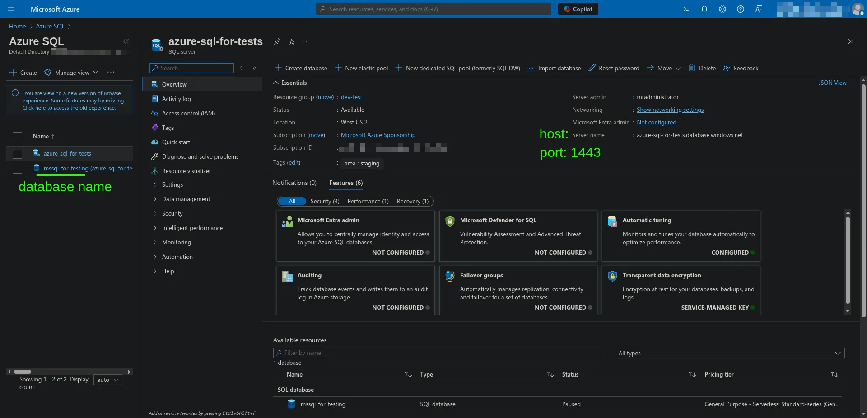Check the azure-sql-for-tests row checkbox
The height and width of the screenshot is (418, 867).
(x=17, y=154)
